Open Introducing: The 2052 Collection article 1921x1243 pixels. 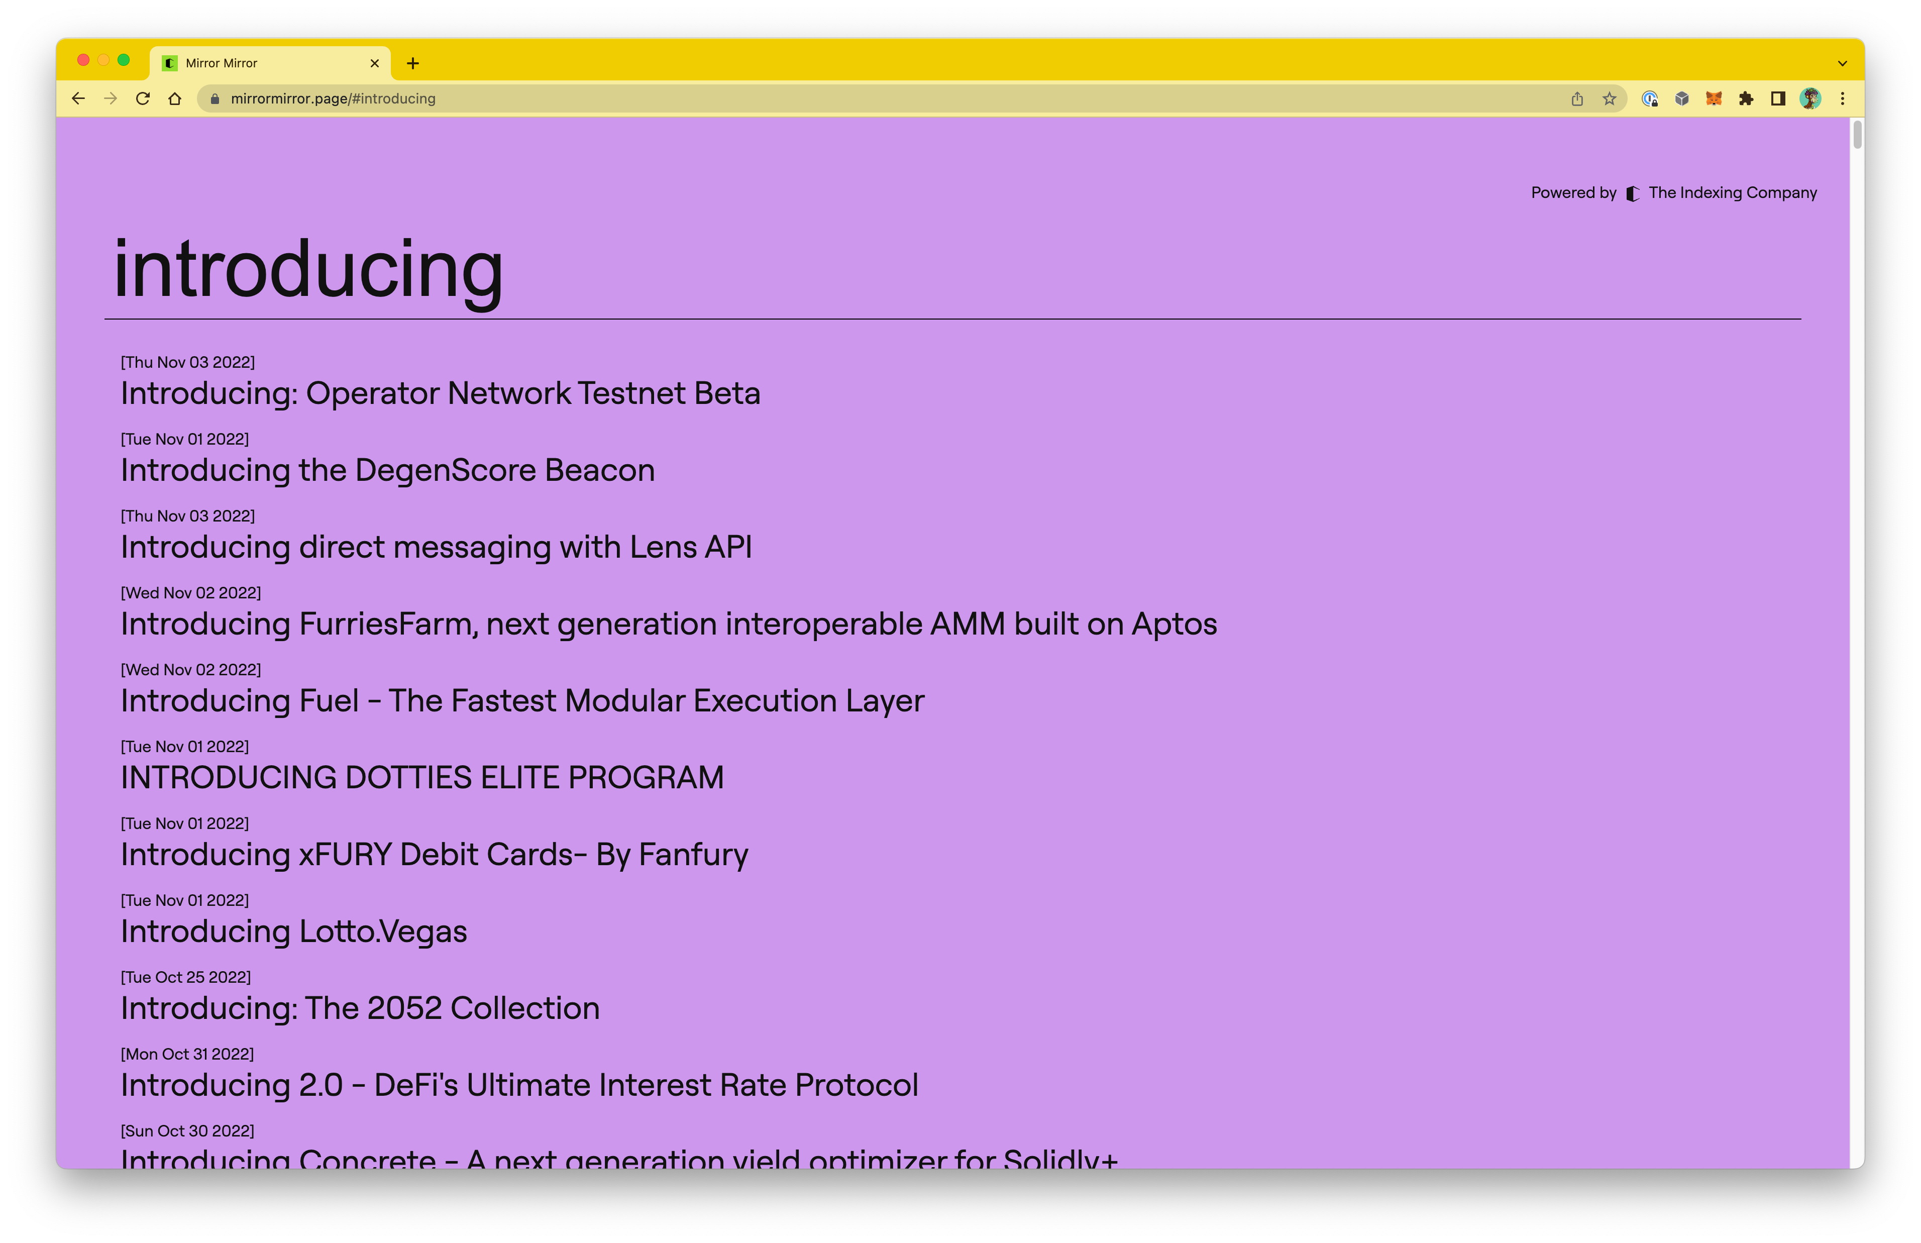tap(360, 1008)
